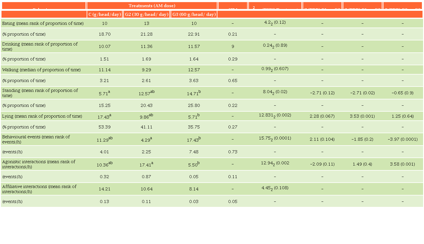Select the 'Standing (mean rank of proportion of time)' label
Image resolution: width=424 pixels, height=244 pixels.
click(x=40, y=93)
